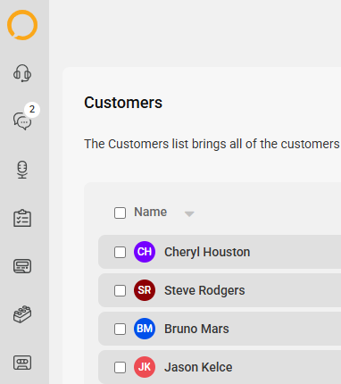Image resolution: width=341 pixels, height=384 pixels.
Task: Click the purple CH avatar
Action: (x=145, y=252)
